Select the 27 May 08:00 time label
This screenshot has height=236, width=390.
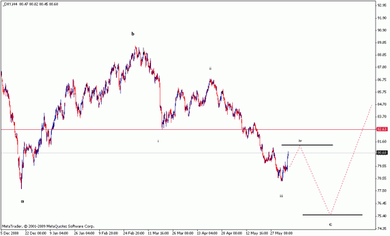[281, 234]
